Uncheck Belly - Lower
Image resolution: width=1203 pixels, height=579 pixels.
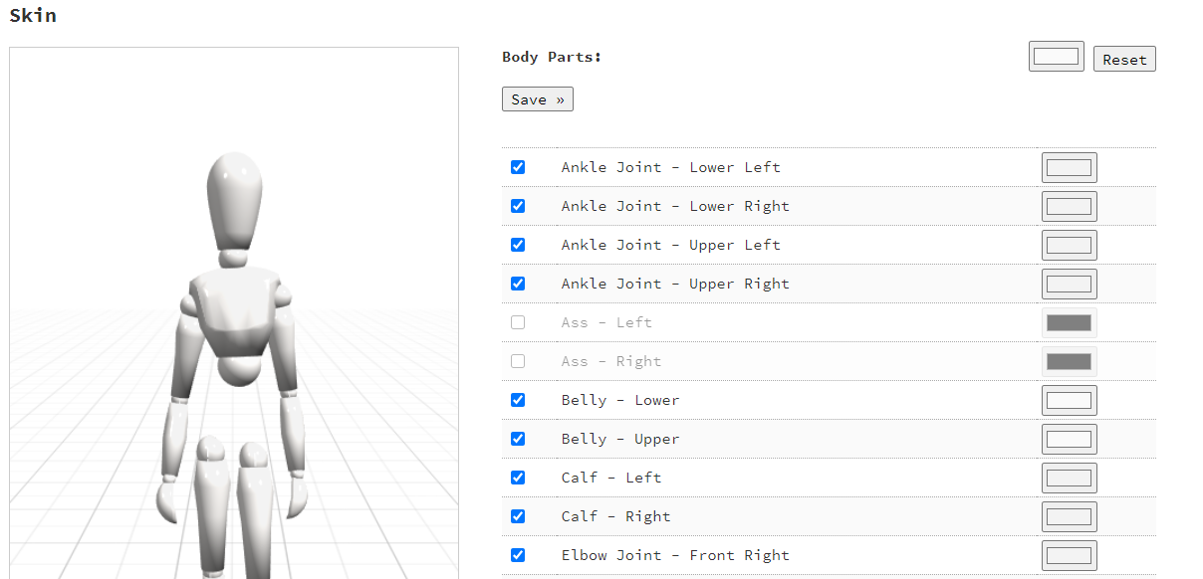click(x=518, y=400)
